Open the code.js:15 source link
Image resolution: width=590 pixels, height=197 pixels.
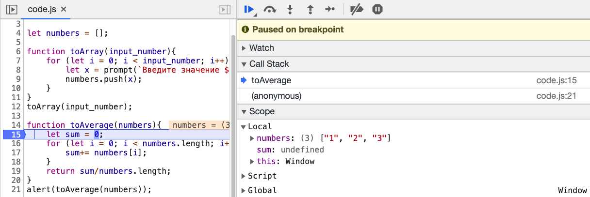tap(556, 80)
